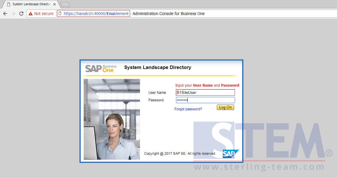Click the Password label
This screenshot has width=337, height=177.
click(x=156, y=100)
